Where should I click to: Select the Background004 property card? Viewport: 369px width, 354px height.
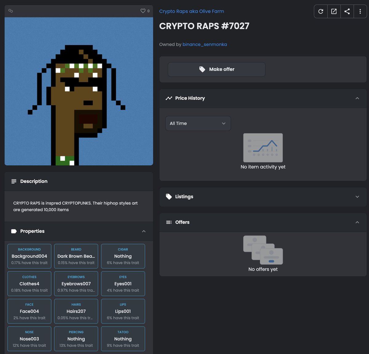[29, 256]
